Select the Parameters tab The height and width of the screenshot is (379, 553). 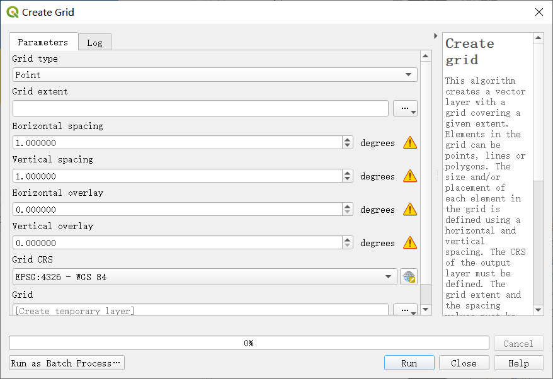tap(43, 42)
